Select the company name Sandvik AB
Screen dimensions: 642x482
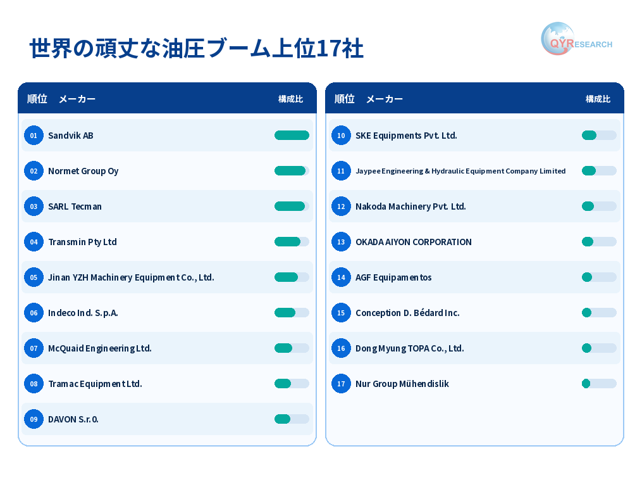[x=71, y=136]
